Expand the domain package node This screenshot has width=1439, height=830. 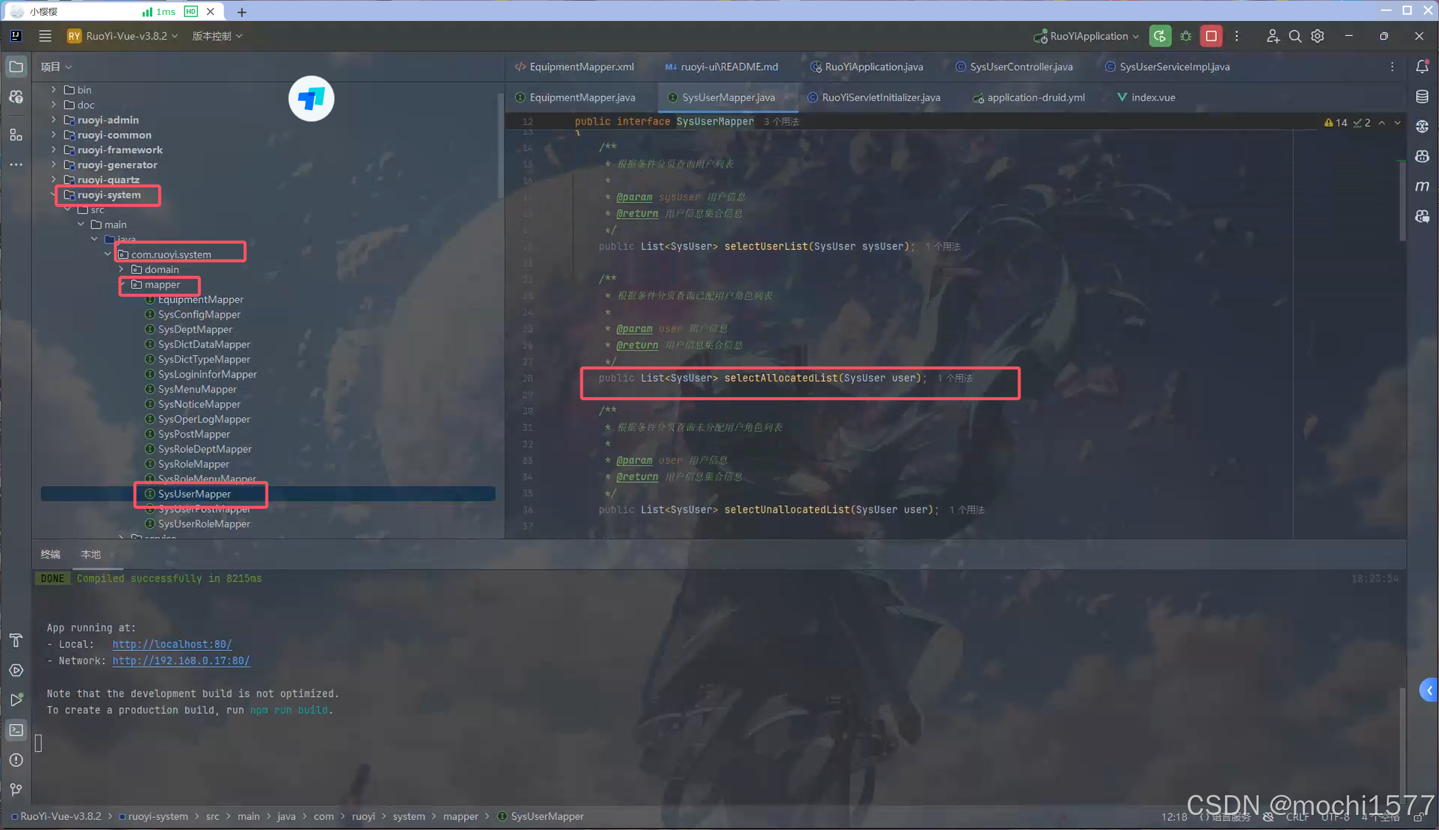pos(121,270)
